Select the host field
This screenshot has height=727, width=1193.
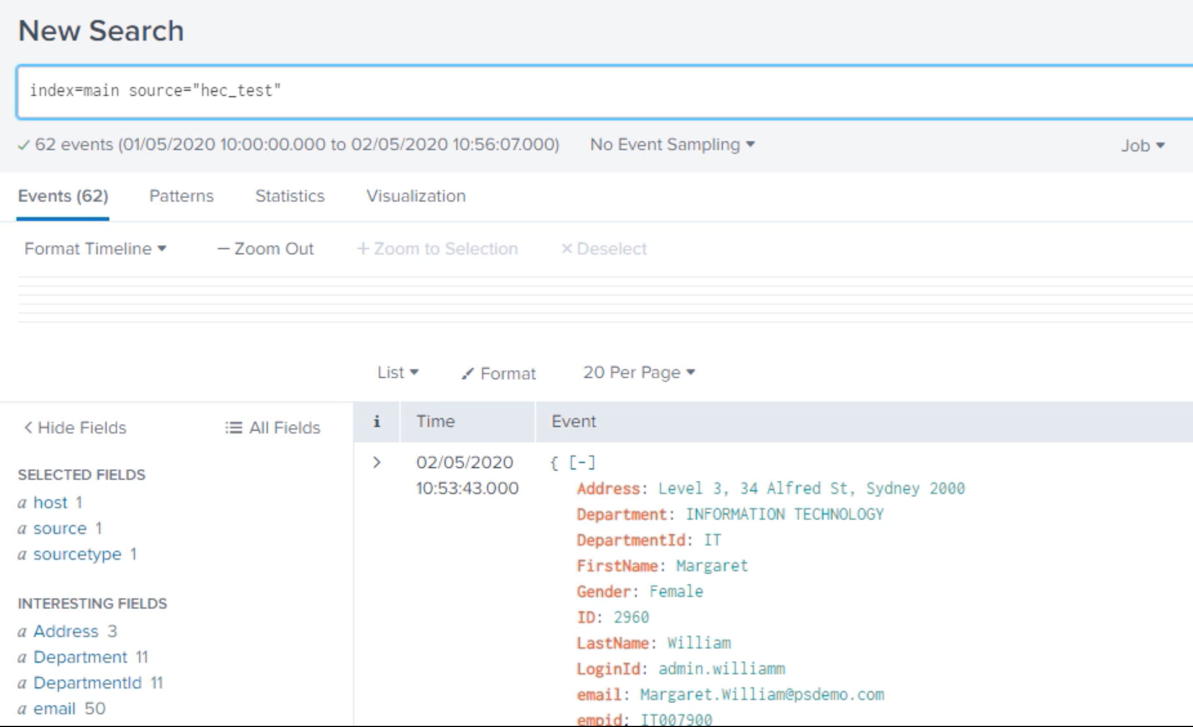click(50, 503)
